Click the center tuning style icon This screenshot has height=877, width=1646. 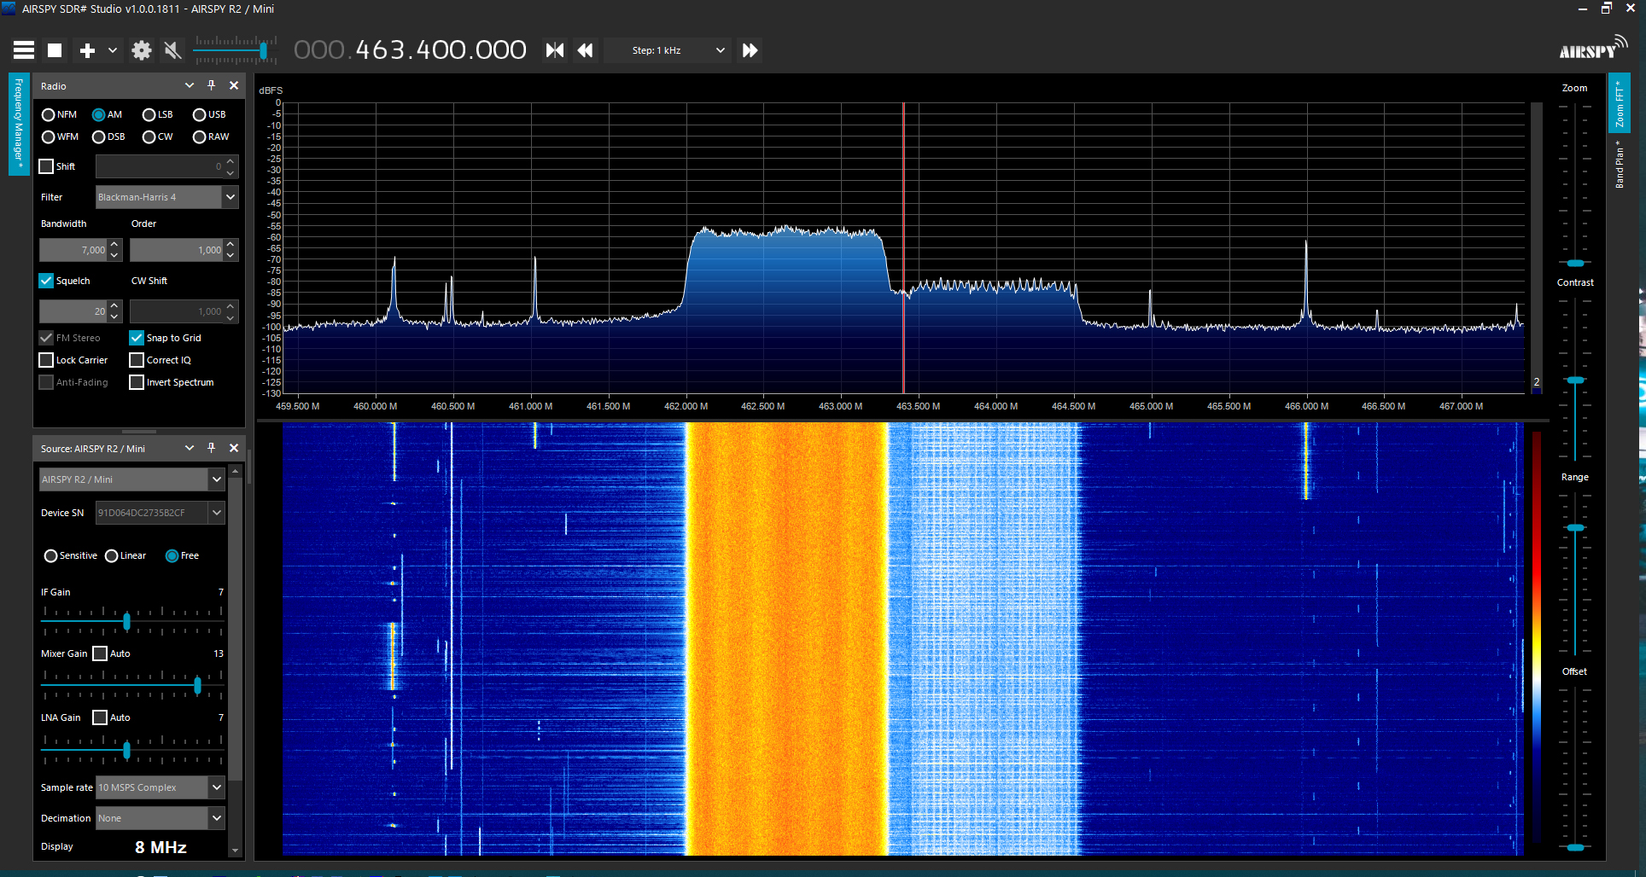coord(555,50)
